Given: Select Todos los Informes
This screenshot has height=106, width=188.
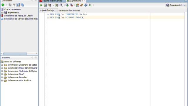Looking at the screenshot, I should click(12, 62).
